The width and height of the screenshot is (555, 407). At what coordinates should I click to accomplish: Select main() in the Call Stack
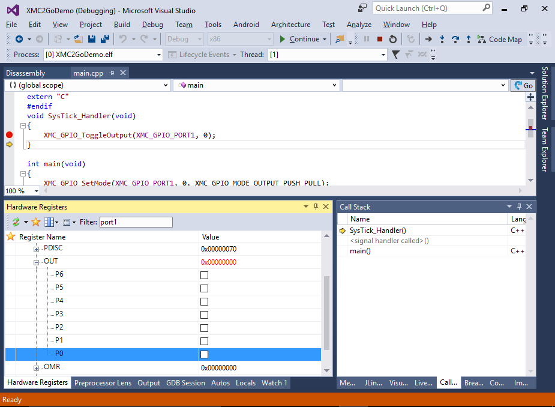pyautogui.click(x=360, y=251)
